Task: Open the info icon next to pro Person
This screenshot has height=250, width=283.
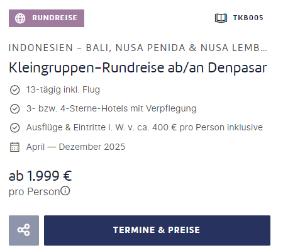Action: pos(65,191)
